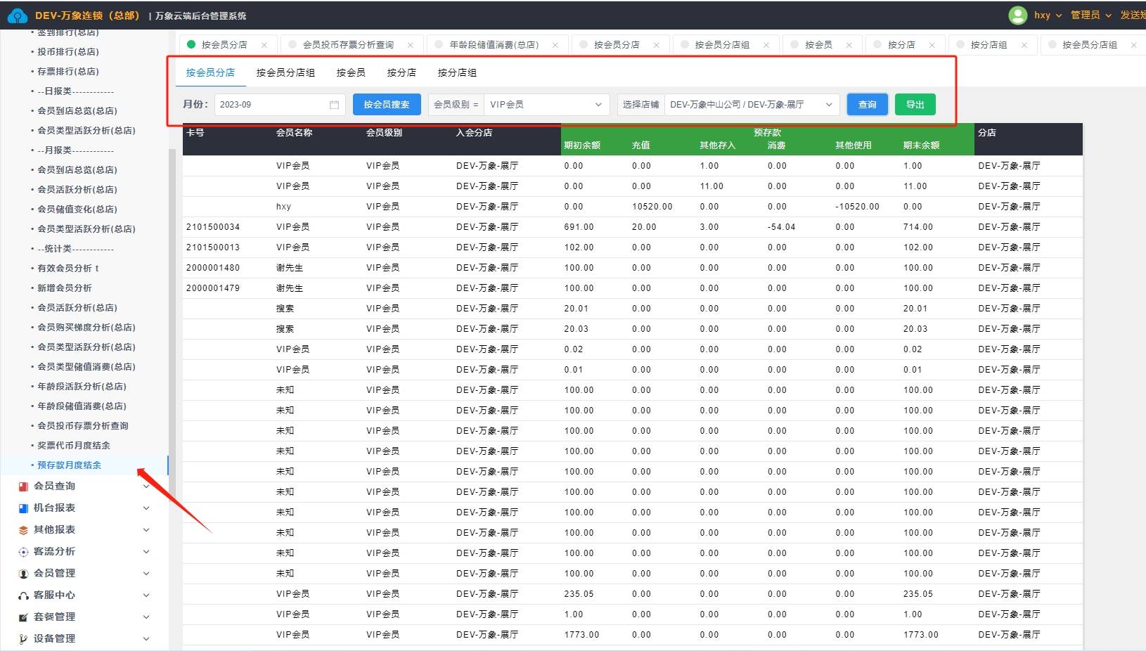
Task: Click card number 2101500034 cell
Action: (213, 227)
